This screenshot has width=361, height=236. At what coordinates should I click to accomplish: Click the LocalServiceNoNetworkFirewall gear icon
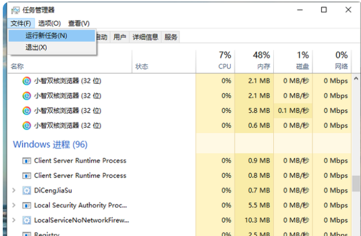point(26,220)
